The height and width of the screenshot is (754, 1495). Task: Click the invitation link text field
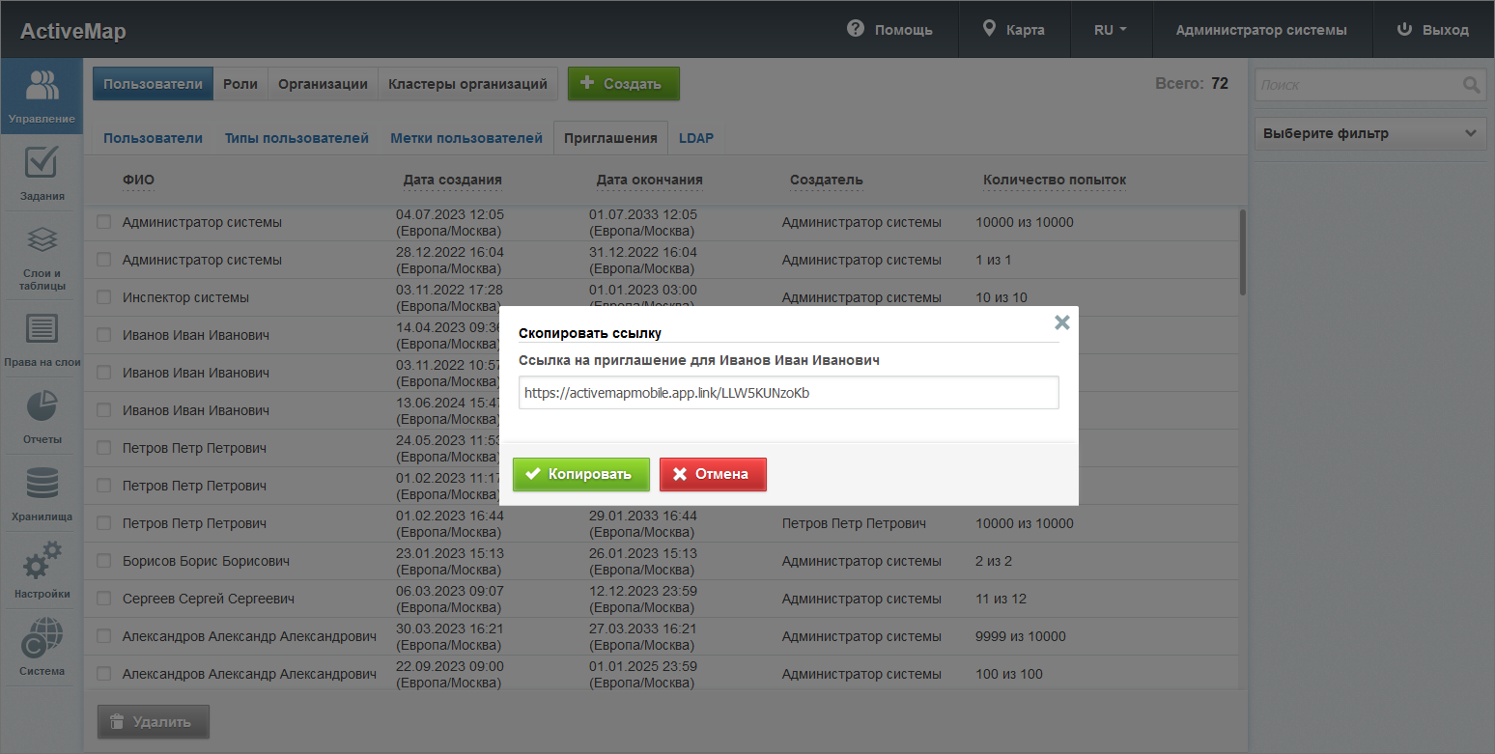click(788, 393)
